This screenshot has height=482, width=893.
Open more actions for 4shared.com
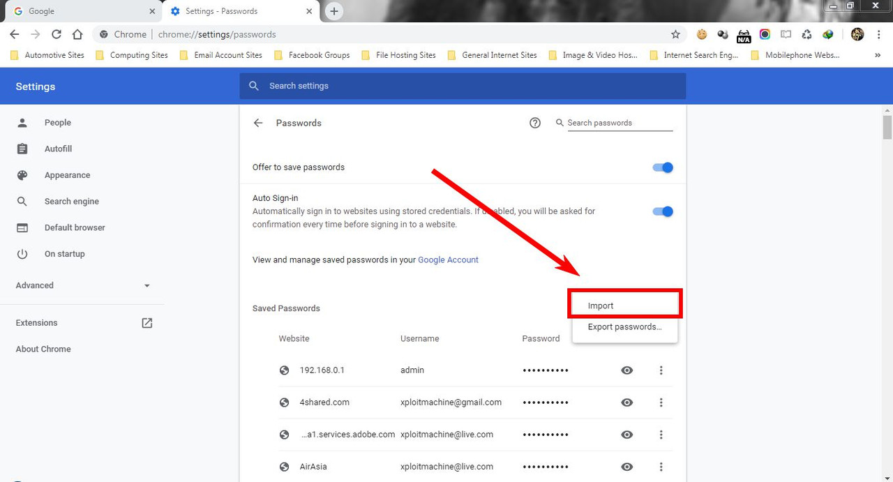click(x=661, y=402)
